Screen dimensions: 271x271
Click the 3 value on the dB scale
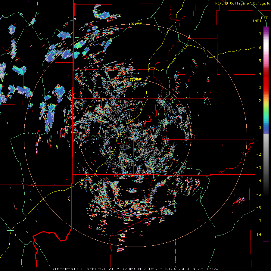tap(260, 87)
